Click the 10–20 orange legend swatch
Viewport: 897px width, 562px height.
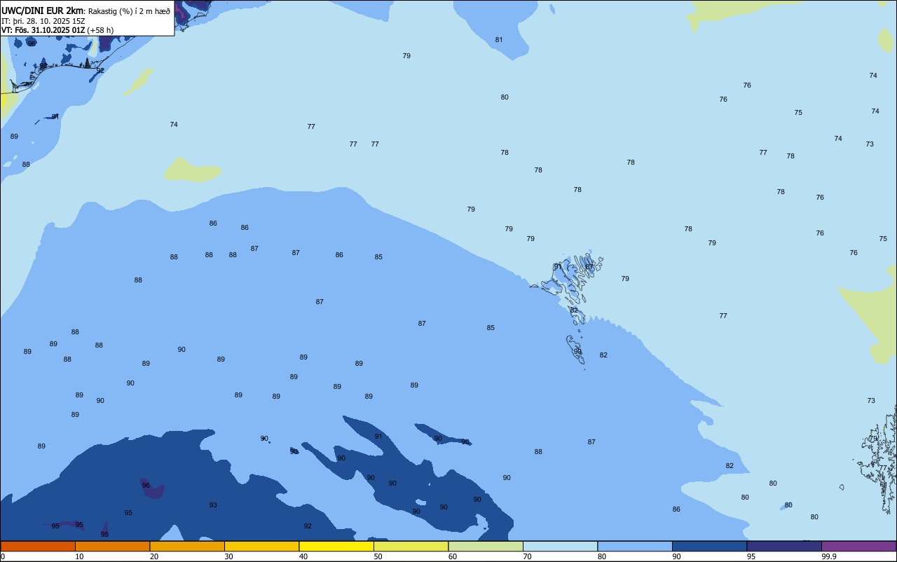click(112, 546)
